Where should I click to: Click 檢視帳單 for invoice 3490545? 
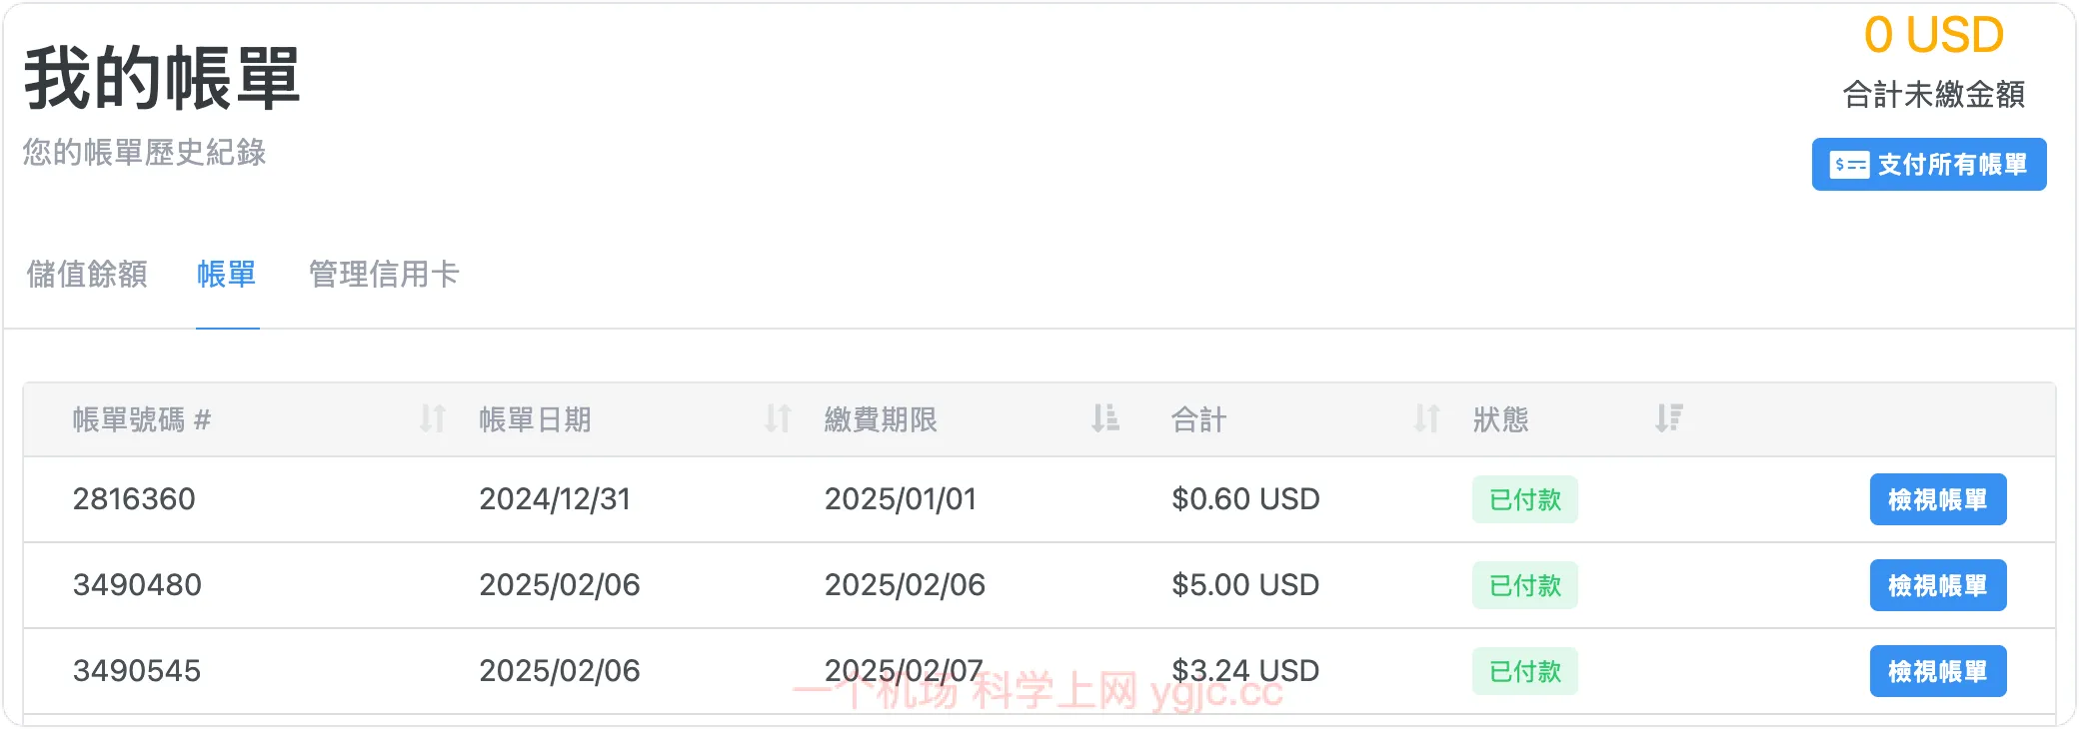point(1937,671)
